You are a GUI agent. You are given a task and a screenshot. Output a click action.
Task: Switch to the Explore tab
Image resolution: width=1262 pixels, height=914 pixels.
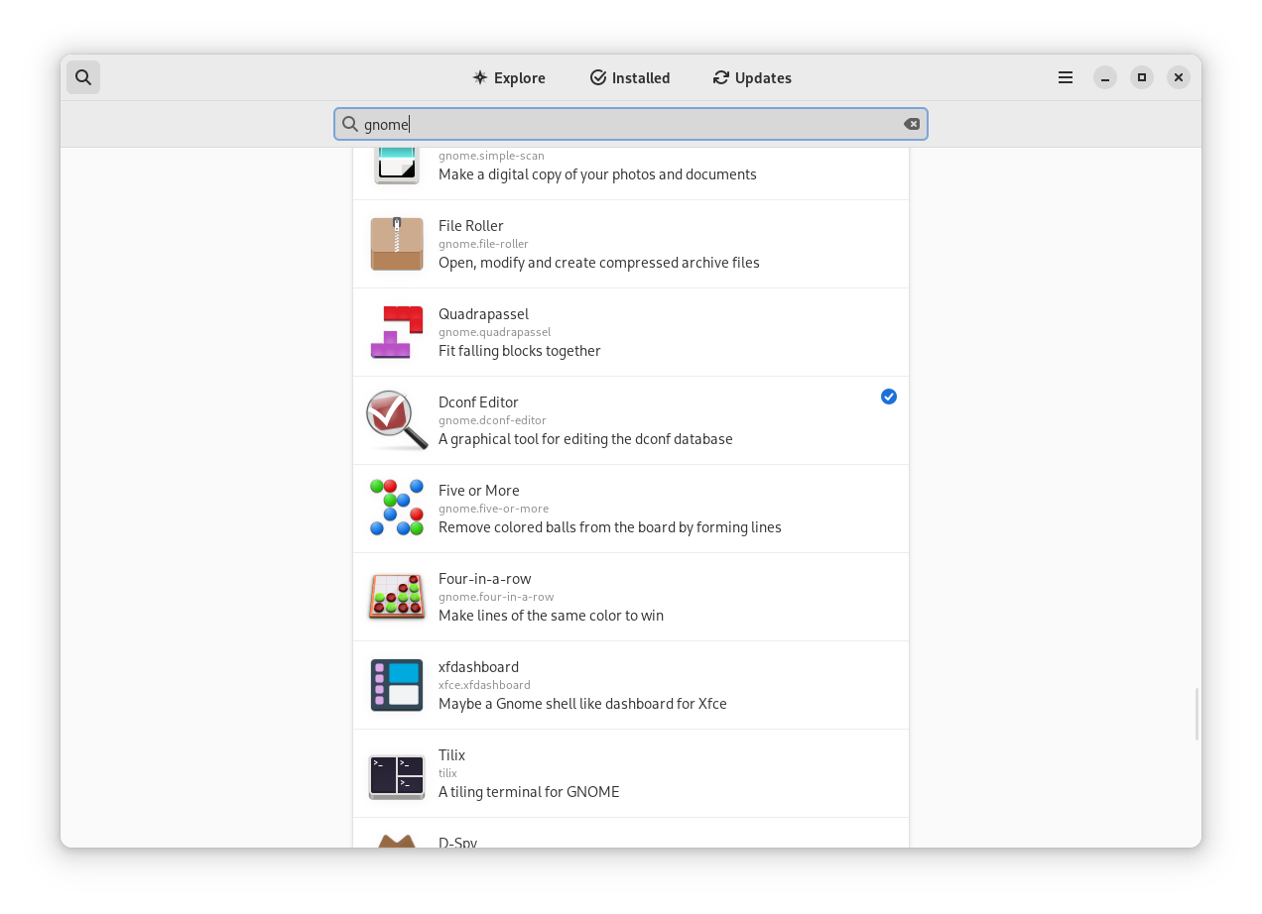point(509,77)
